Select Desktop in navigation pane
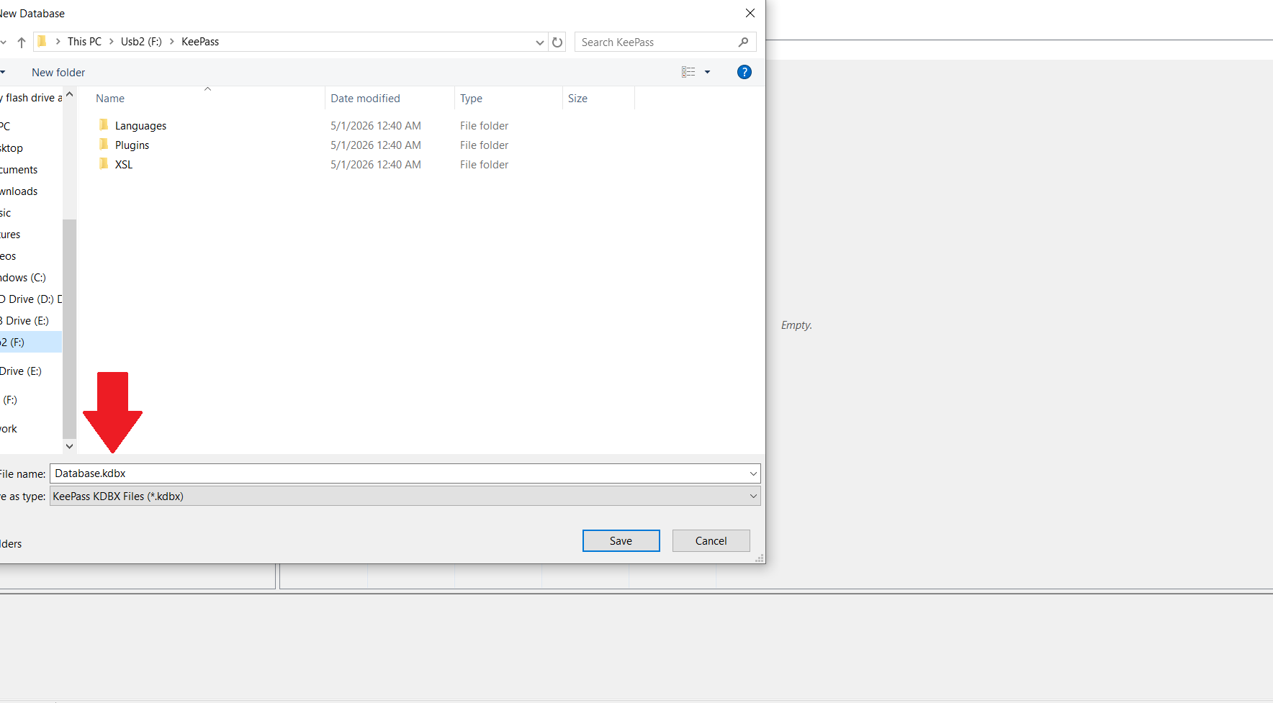Image resolution: width=1273 pixels, height=703 pixels. point(12,148)
